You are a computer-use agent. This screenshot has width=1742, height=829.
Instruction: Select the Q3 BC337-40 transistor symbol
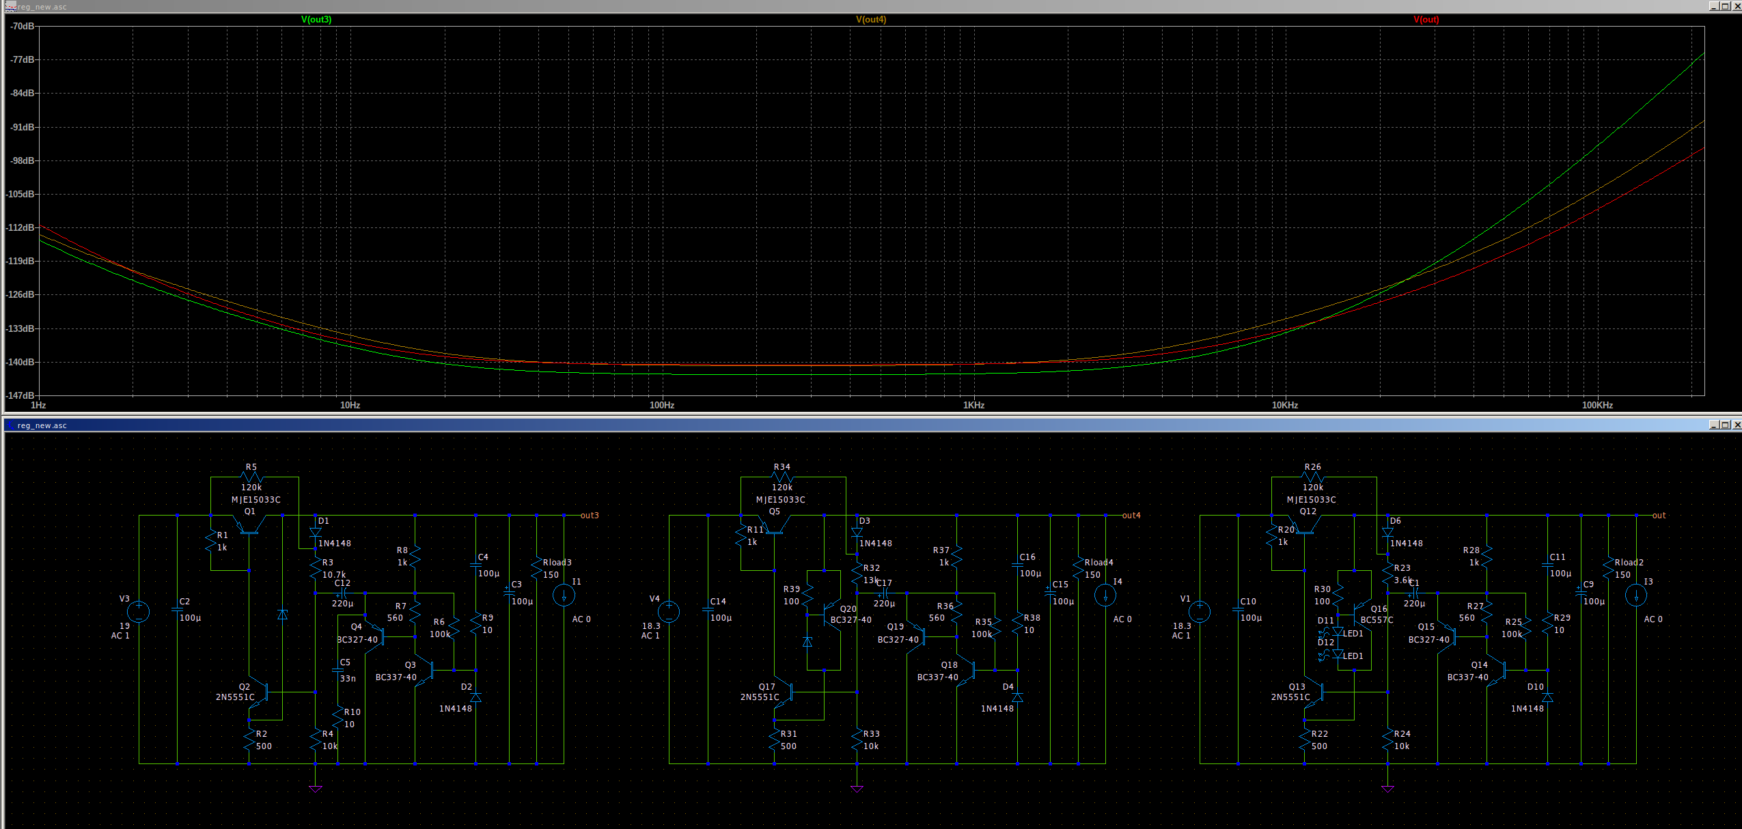(425, 671)
